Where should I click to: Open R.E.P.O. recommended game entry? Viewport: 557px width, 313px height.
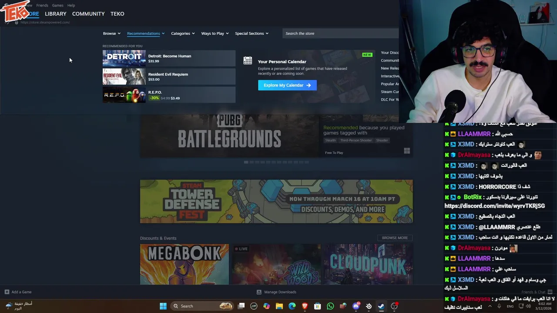pos(169,95)
